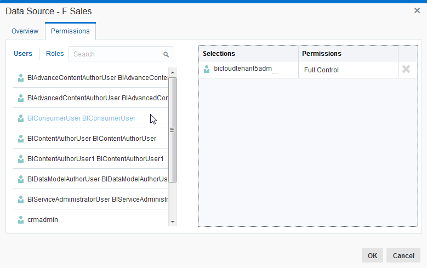Click user icon beside BIAdvanceContentAuthorUser
Screen dimensions: 427x268
21,78
